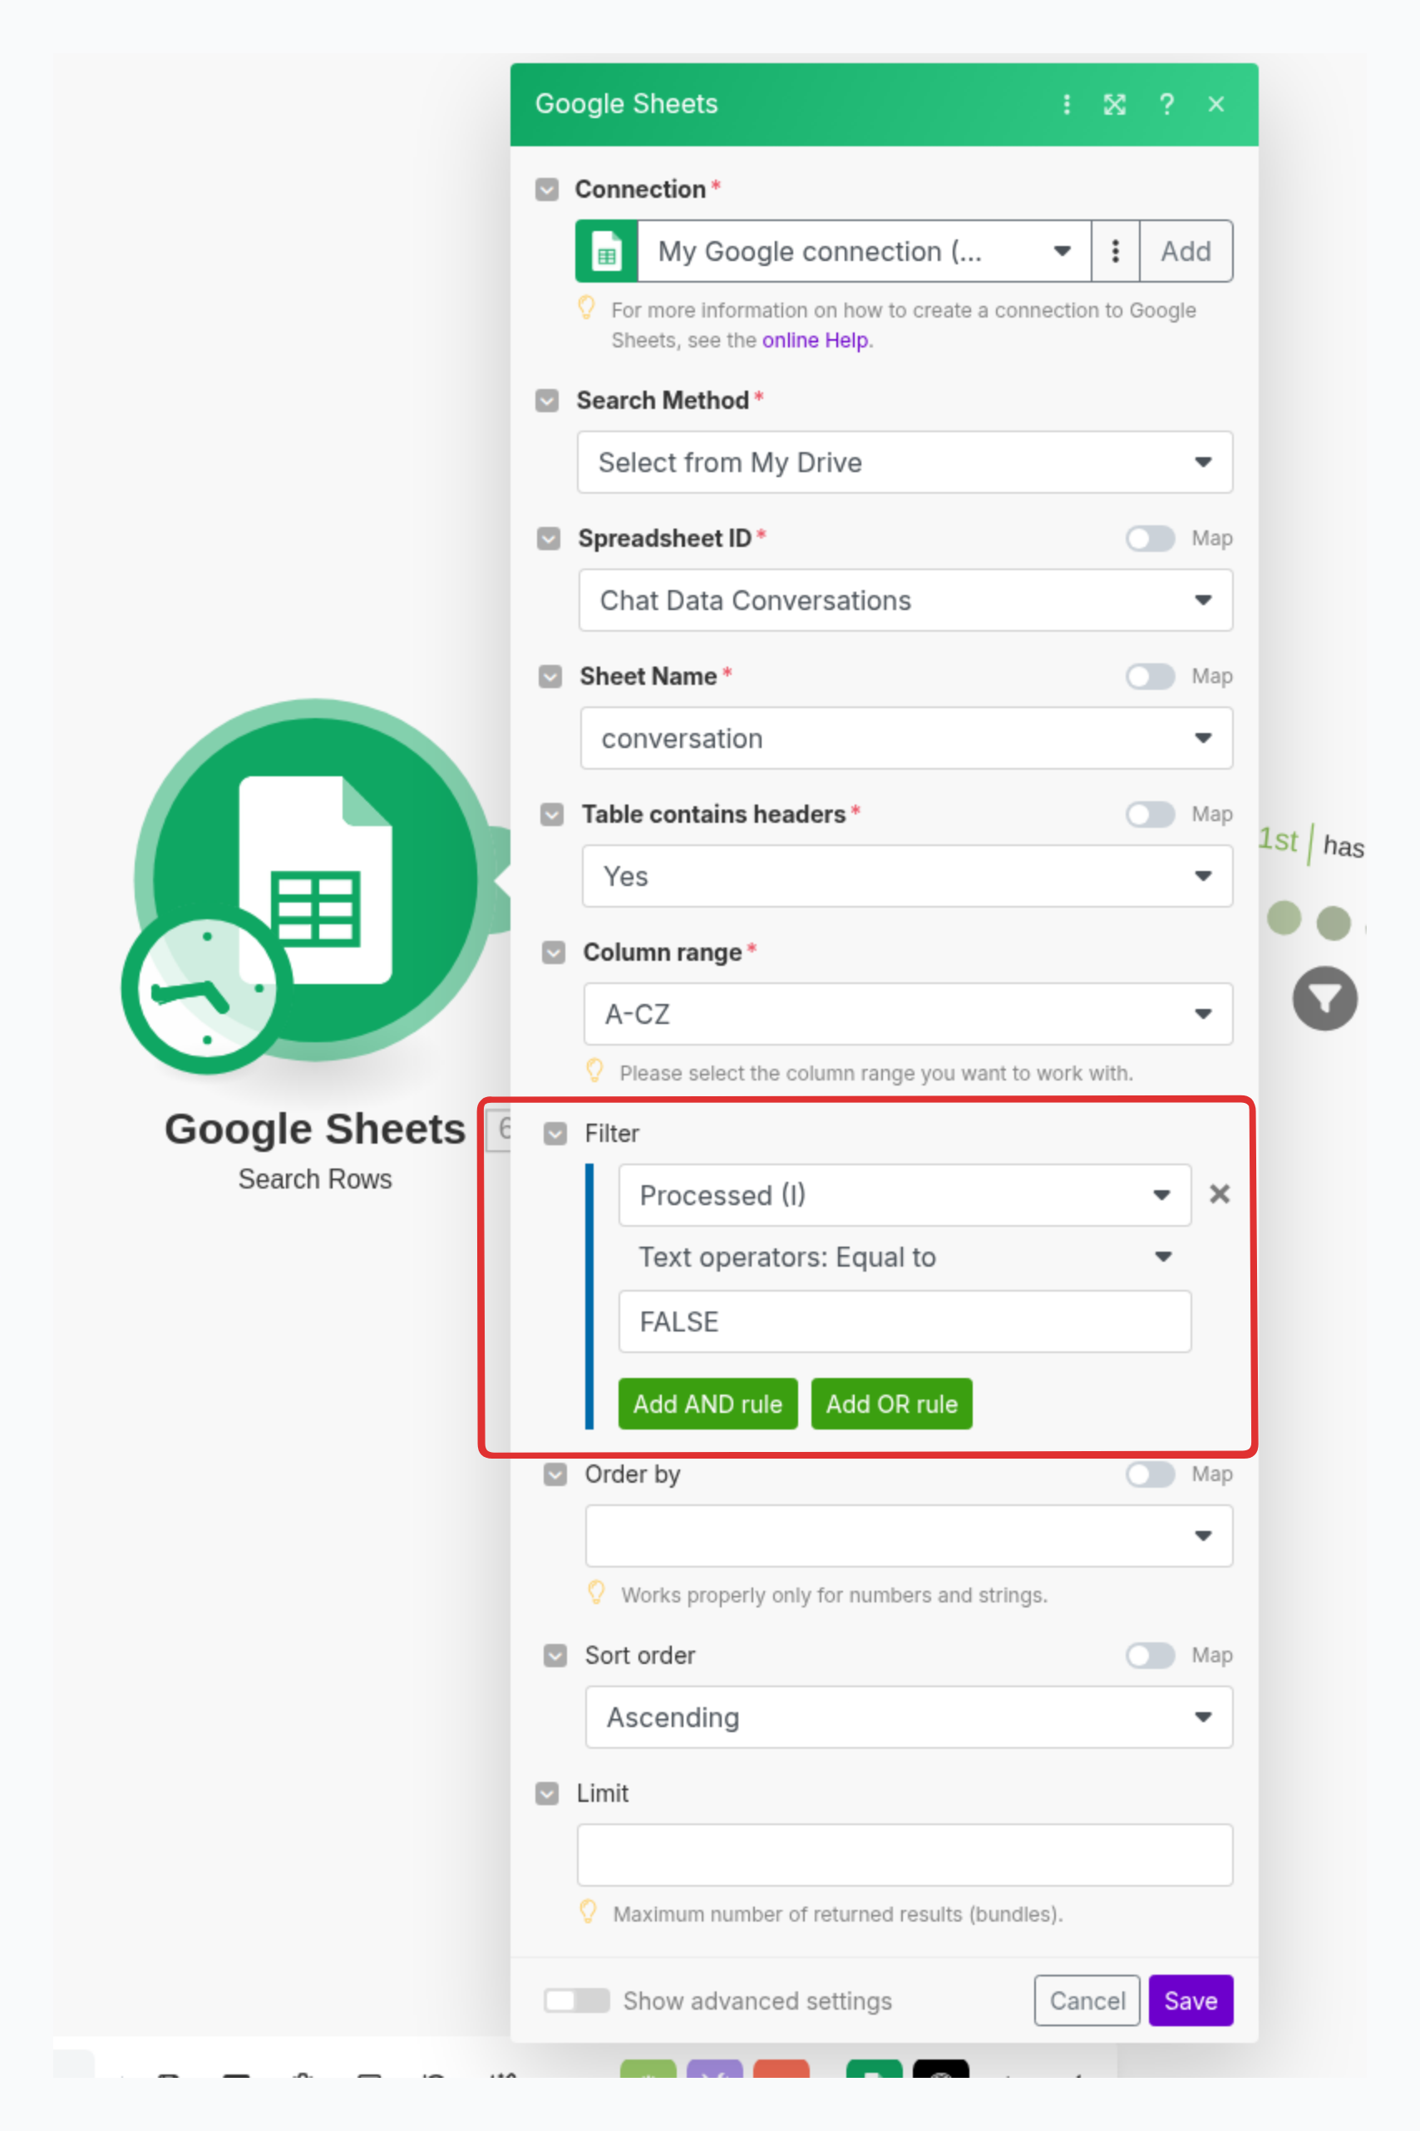Viewport: 1420px width, 2131px height.
Task: Click the Add connection button
Action: (1186, 251)
